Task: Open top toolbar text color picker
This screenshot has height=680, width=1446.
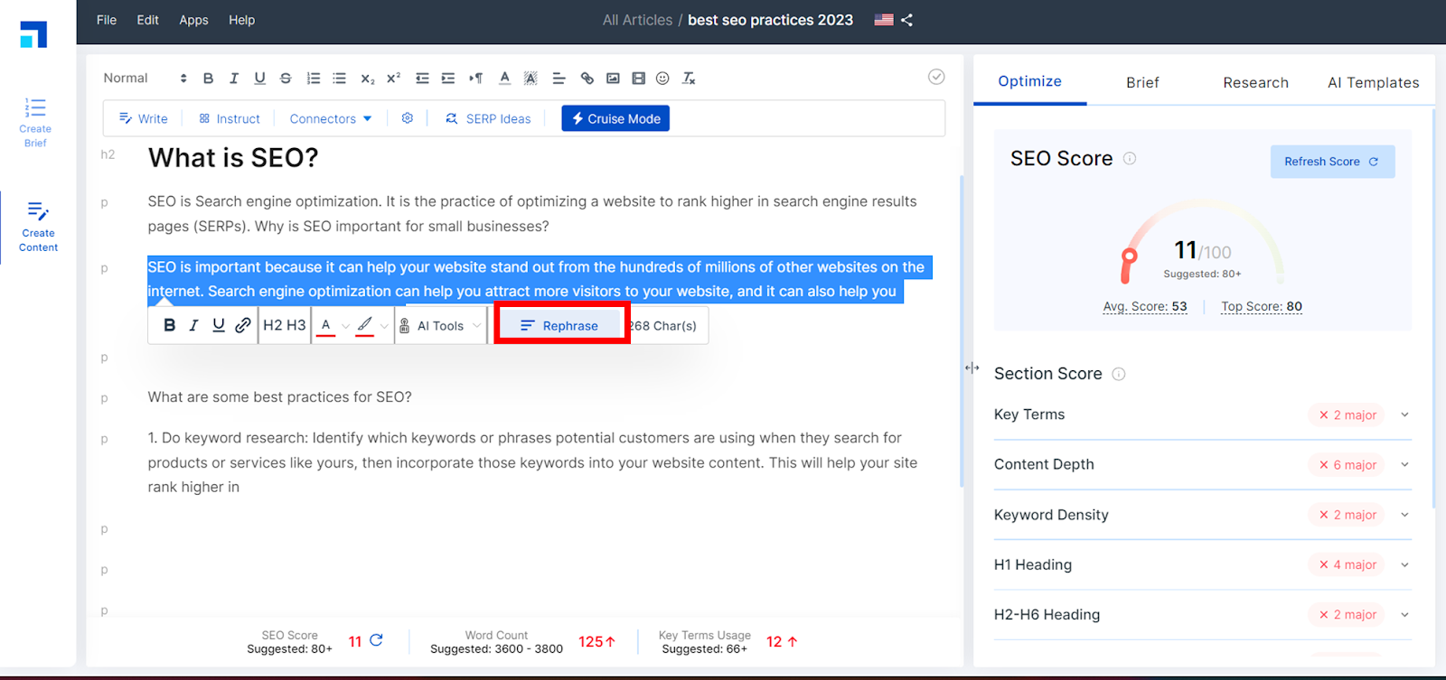Action: tap(504, 79)
